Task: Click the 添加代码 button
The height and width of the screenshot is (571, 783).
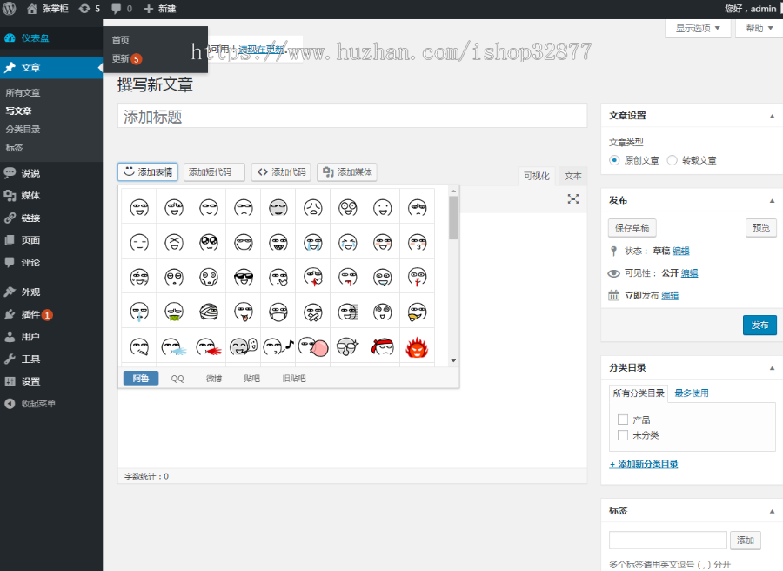Action: pos(281,171)
